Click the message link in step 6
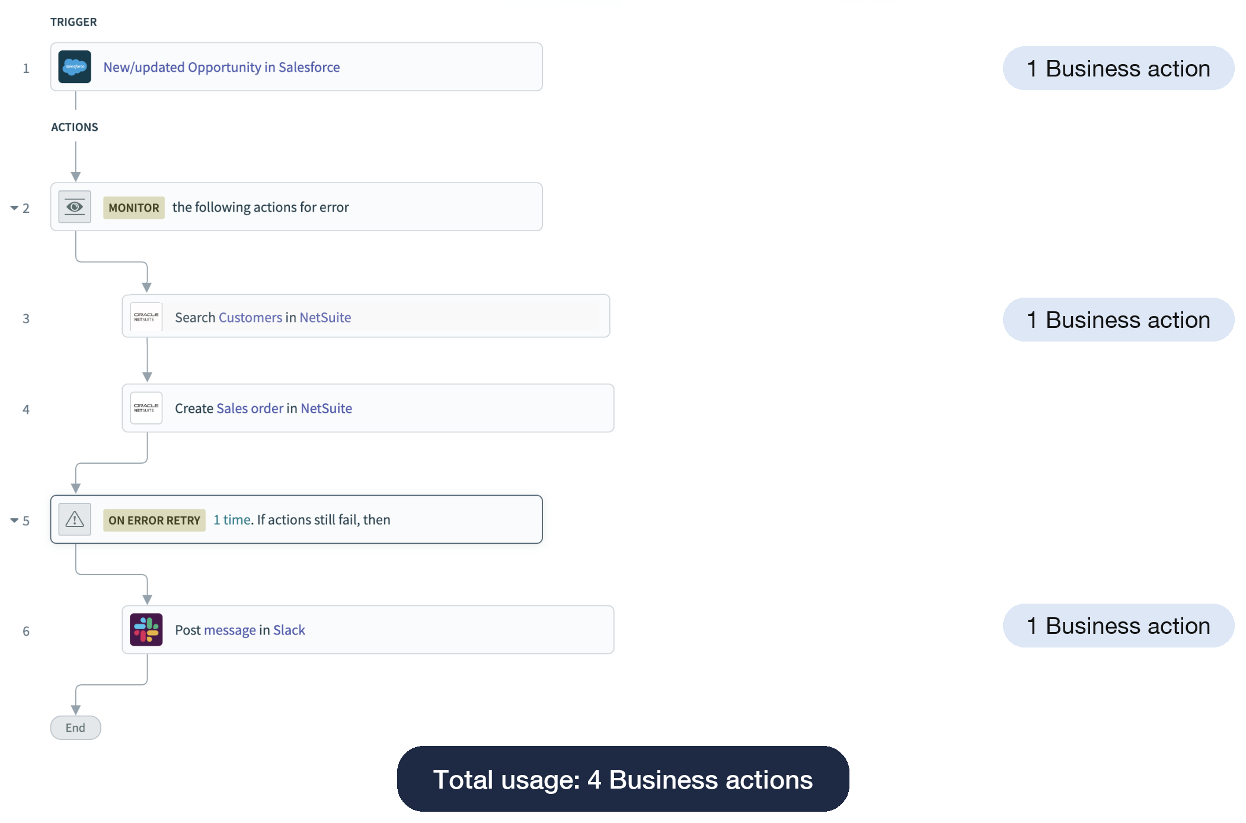The height and width of the screenshot is (823, 1246). coord(230,630)
